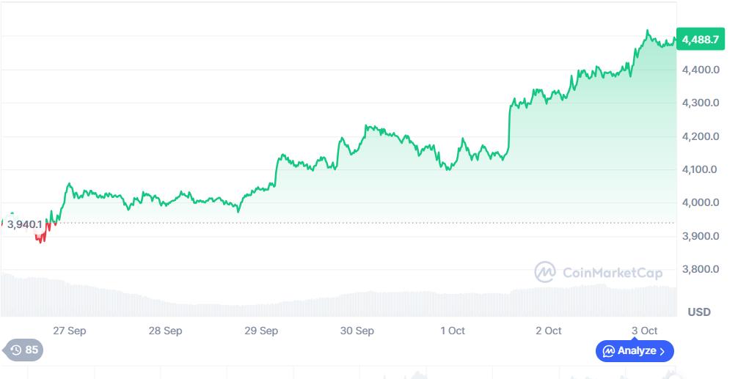Click the CoinMarketCap watermark text
738x379 pixels.
[x=612, y=273]
